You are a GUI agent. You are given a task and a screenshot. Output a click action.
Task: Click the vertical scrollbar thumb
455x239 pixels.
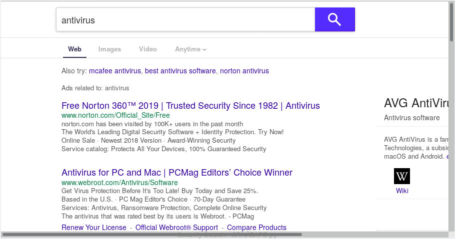pyautogui.click(x=451, y=22)
